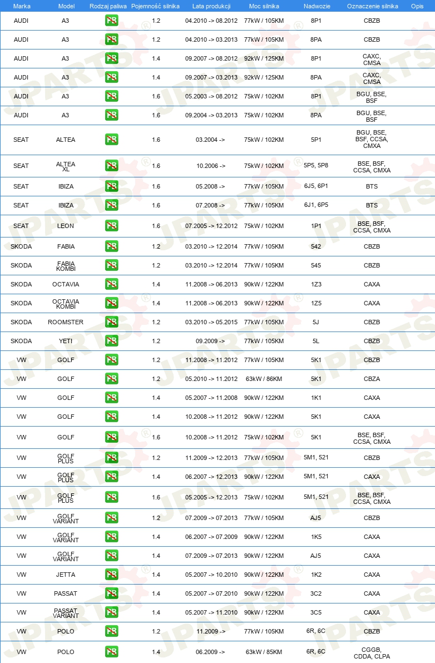Click the Oznaczenie silnika column header
This screenshot has height=663, width=435.
[x=373, y=6]
